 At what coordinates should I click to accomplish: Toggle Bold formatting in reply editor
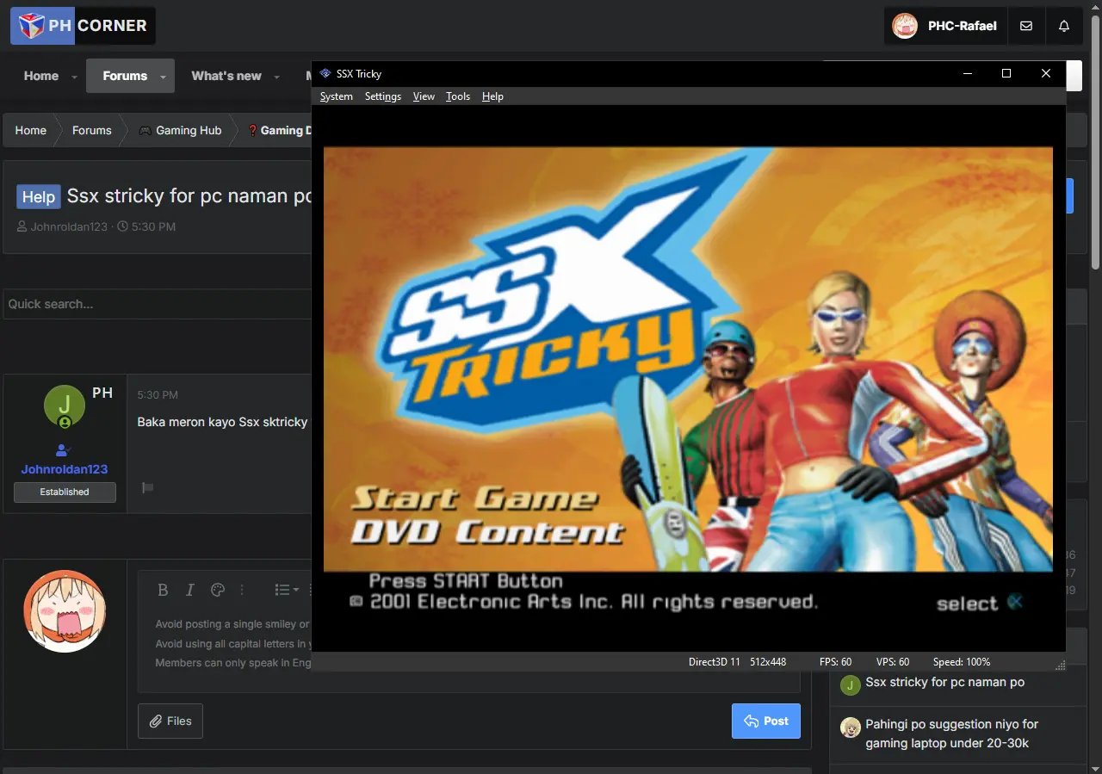(162, 590)
